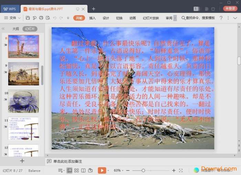Expand the ribbon with chevron arrow
Screen dimensions: 241x175
(235, 18)
